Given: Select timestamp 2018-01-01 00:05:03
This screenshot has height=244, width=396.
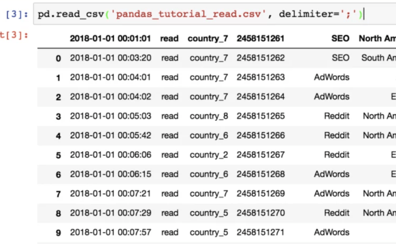Looking at the screenshot, I should [x=111, y=116].
